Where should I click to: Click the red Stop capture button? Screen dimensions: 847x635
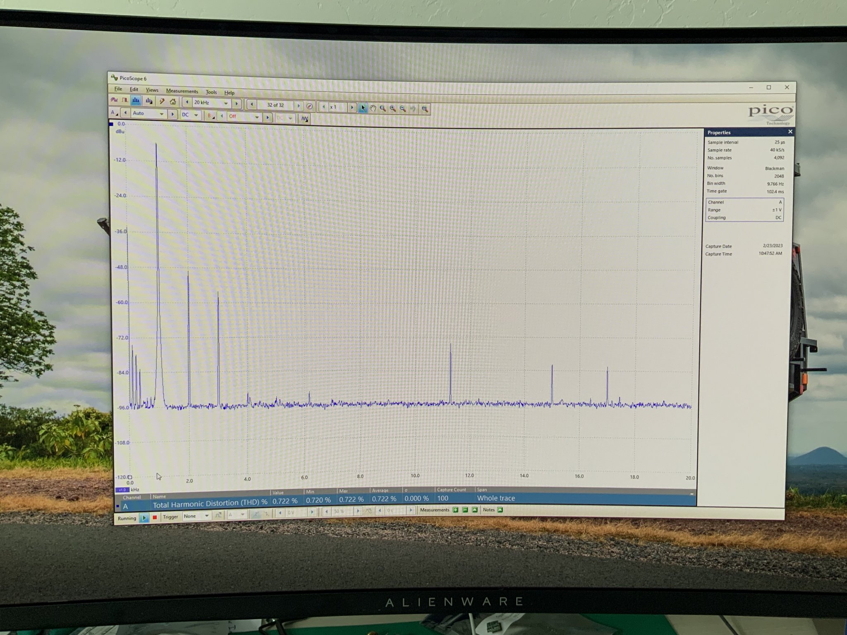pos(155,518)
